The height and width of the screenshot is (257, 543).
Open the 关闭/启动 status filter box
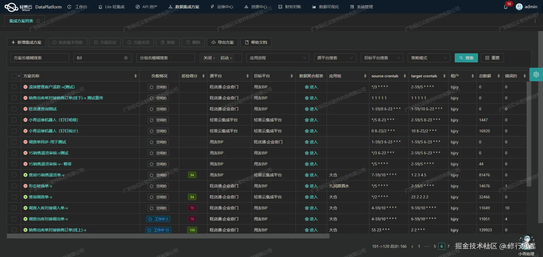[221, 58]
